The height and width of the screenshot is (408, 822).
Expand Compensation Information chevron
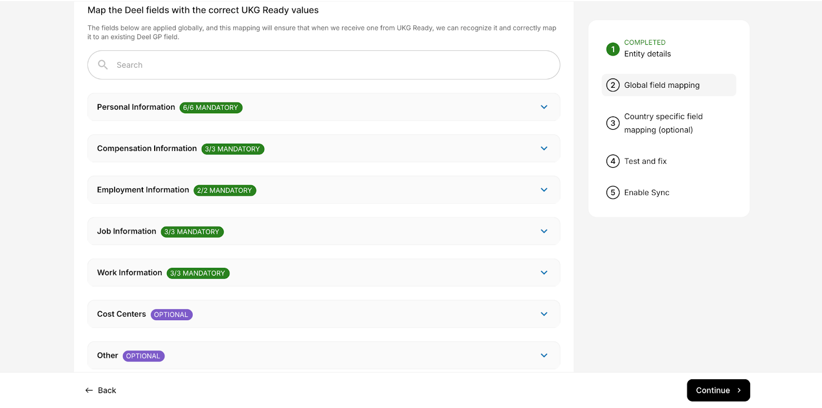(544, 148)
